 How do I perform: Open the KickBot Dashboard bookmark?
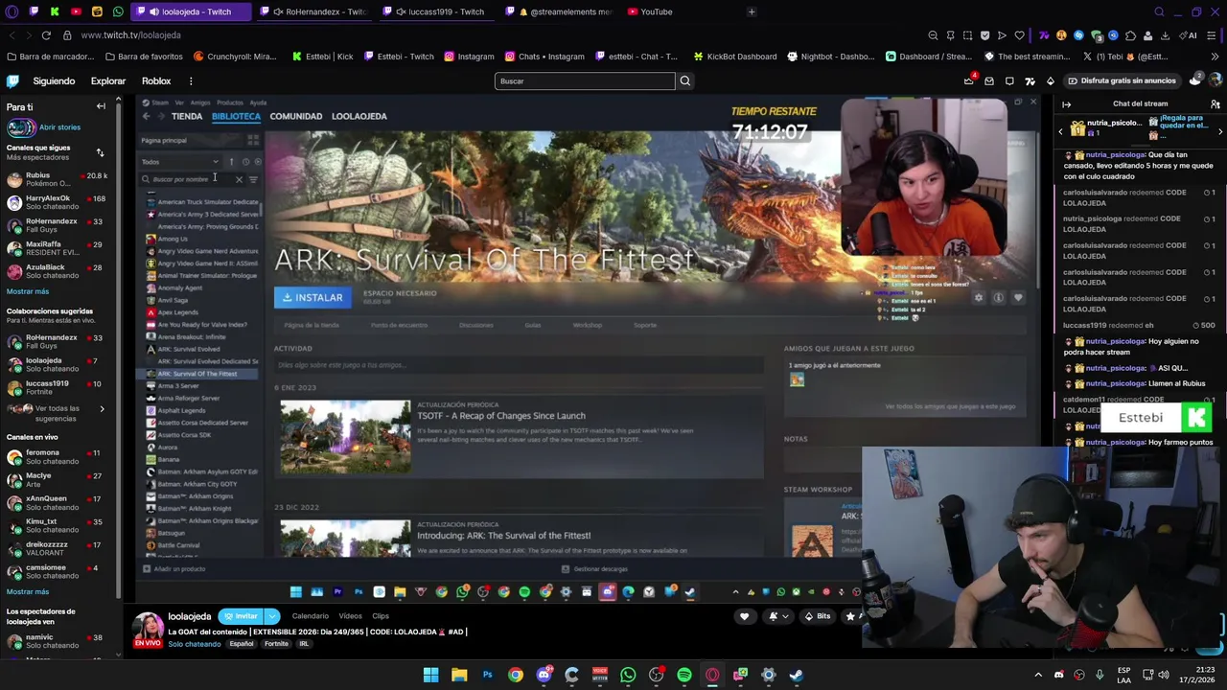click(x=734, y=57)
